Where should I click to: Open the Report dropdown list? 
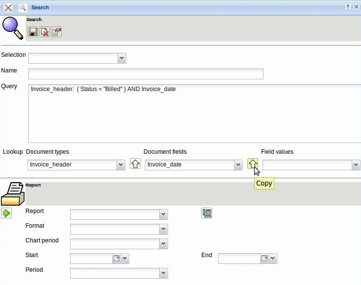click(164, 214)
